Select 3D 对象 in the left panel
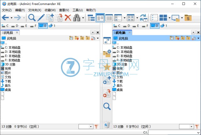 [8, 64]
